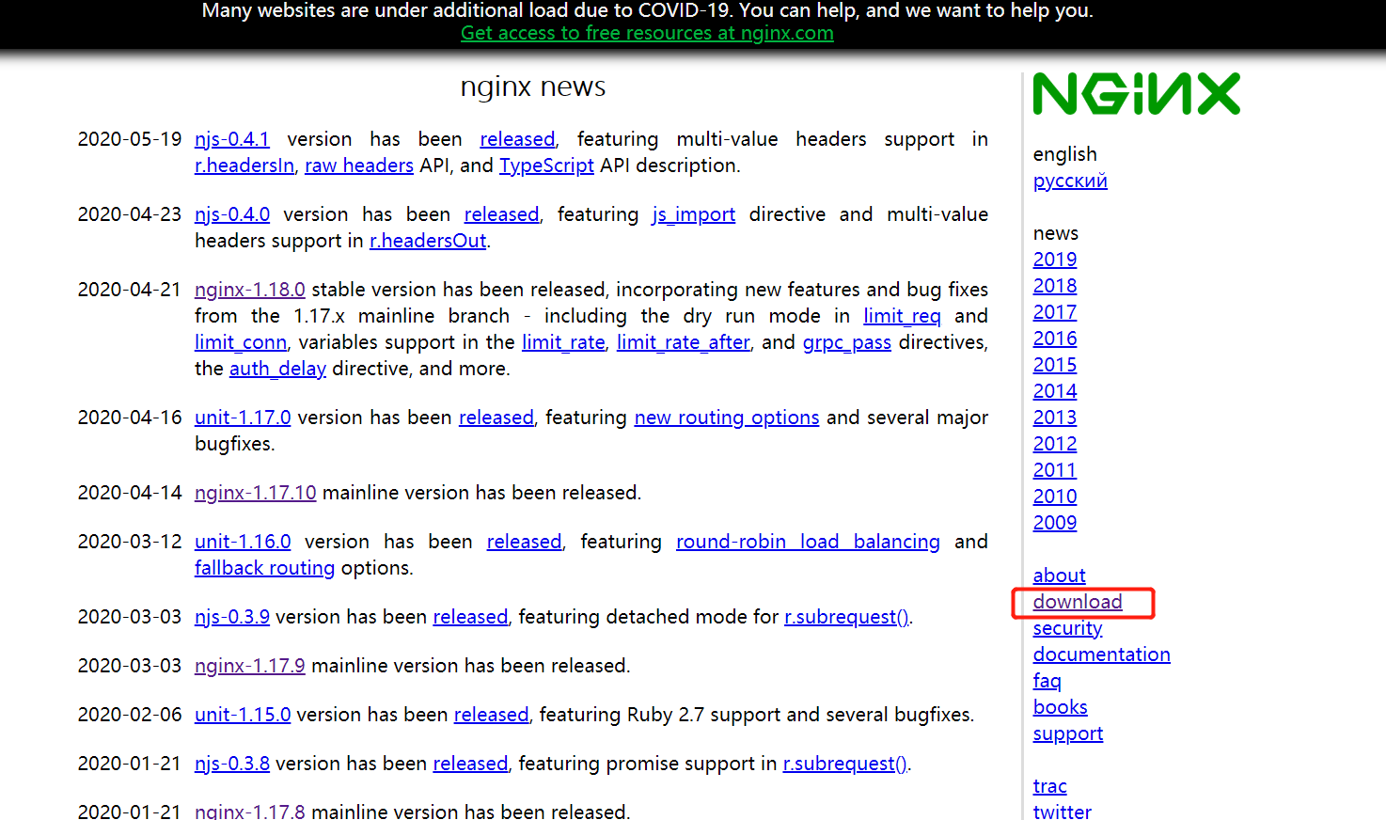Click 'released' link in 2020-04-23 entry
Image resolution: width=1386 pixels, height=820 pixels.
pos(502,214)
